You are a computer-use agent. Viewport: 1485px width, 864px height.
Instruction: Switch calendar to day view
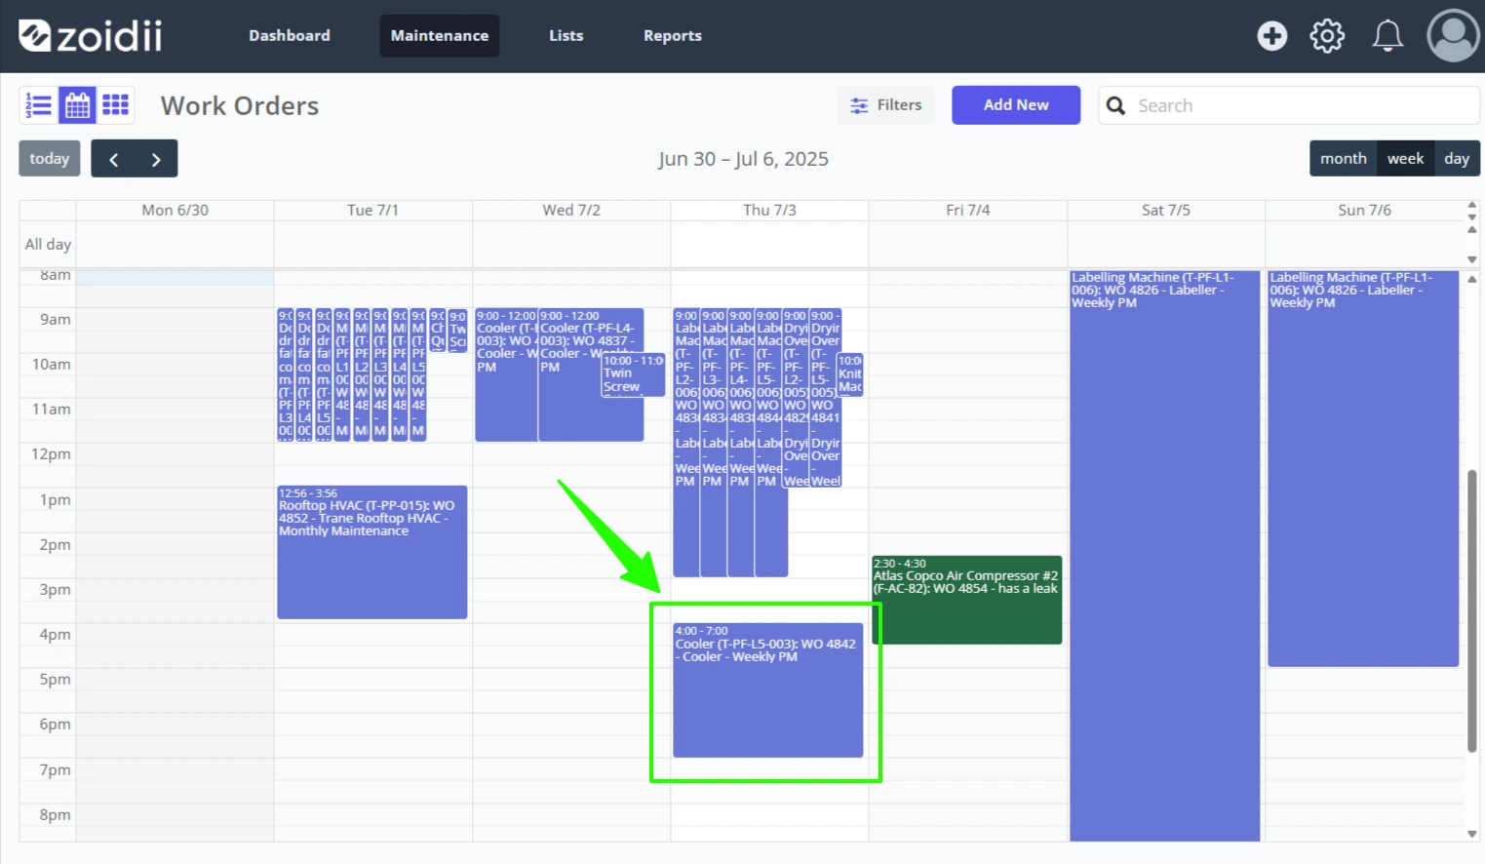[x=1457, y=159]
